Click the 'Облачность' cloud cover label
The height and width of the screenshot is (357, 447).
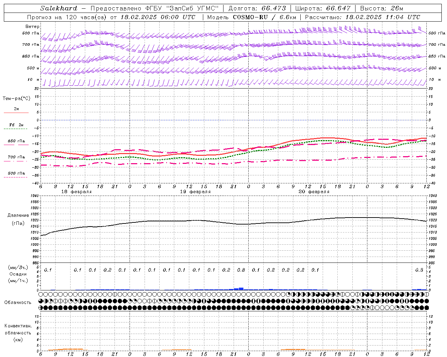18,303
